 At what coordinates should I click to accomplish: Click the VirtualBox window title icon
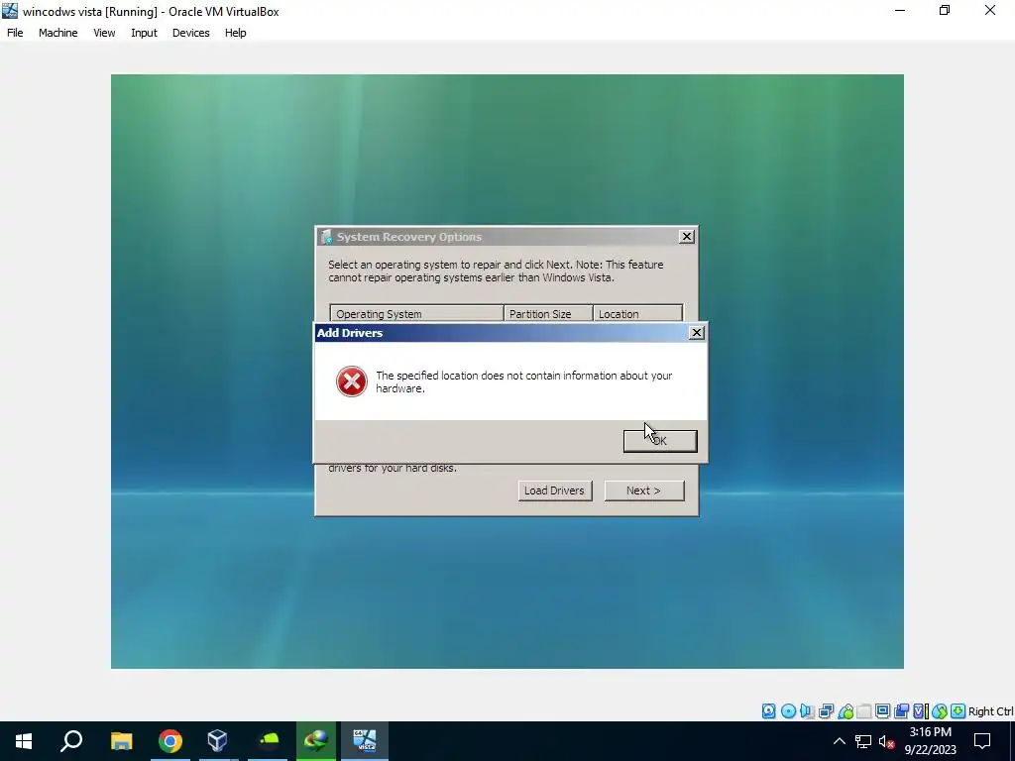pos(10,11)
